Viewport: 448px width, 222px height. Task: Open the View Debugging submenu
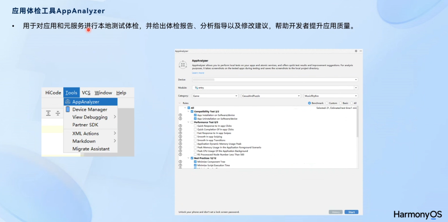click(90, 117)
